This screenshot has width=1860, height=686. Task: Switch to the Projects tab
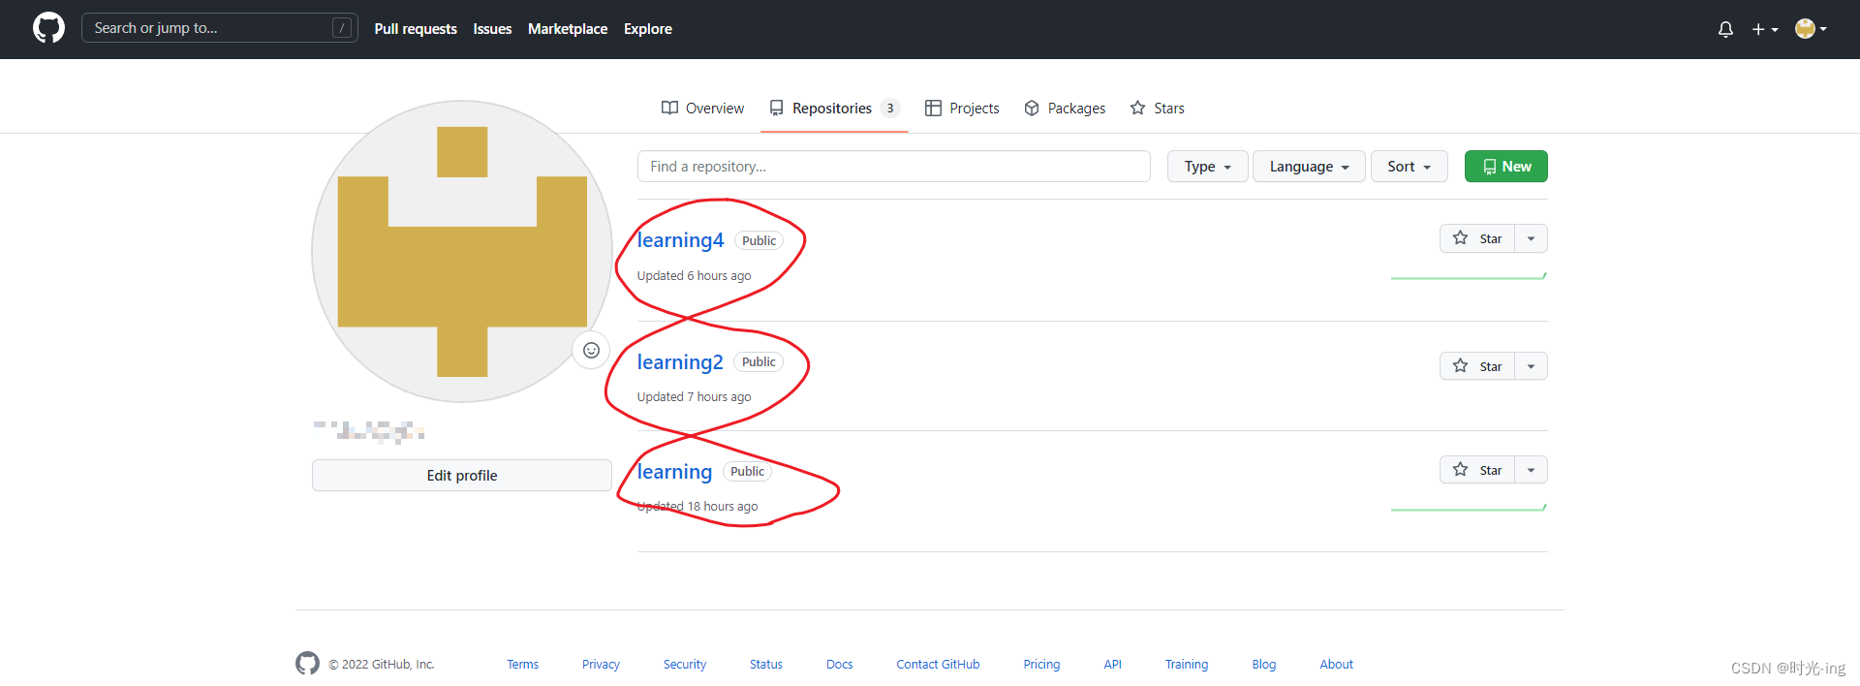click(x=962, y=109)
